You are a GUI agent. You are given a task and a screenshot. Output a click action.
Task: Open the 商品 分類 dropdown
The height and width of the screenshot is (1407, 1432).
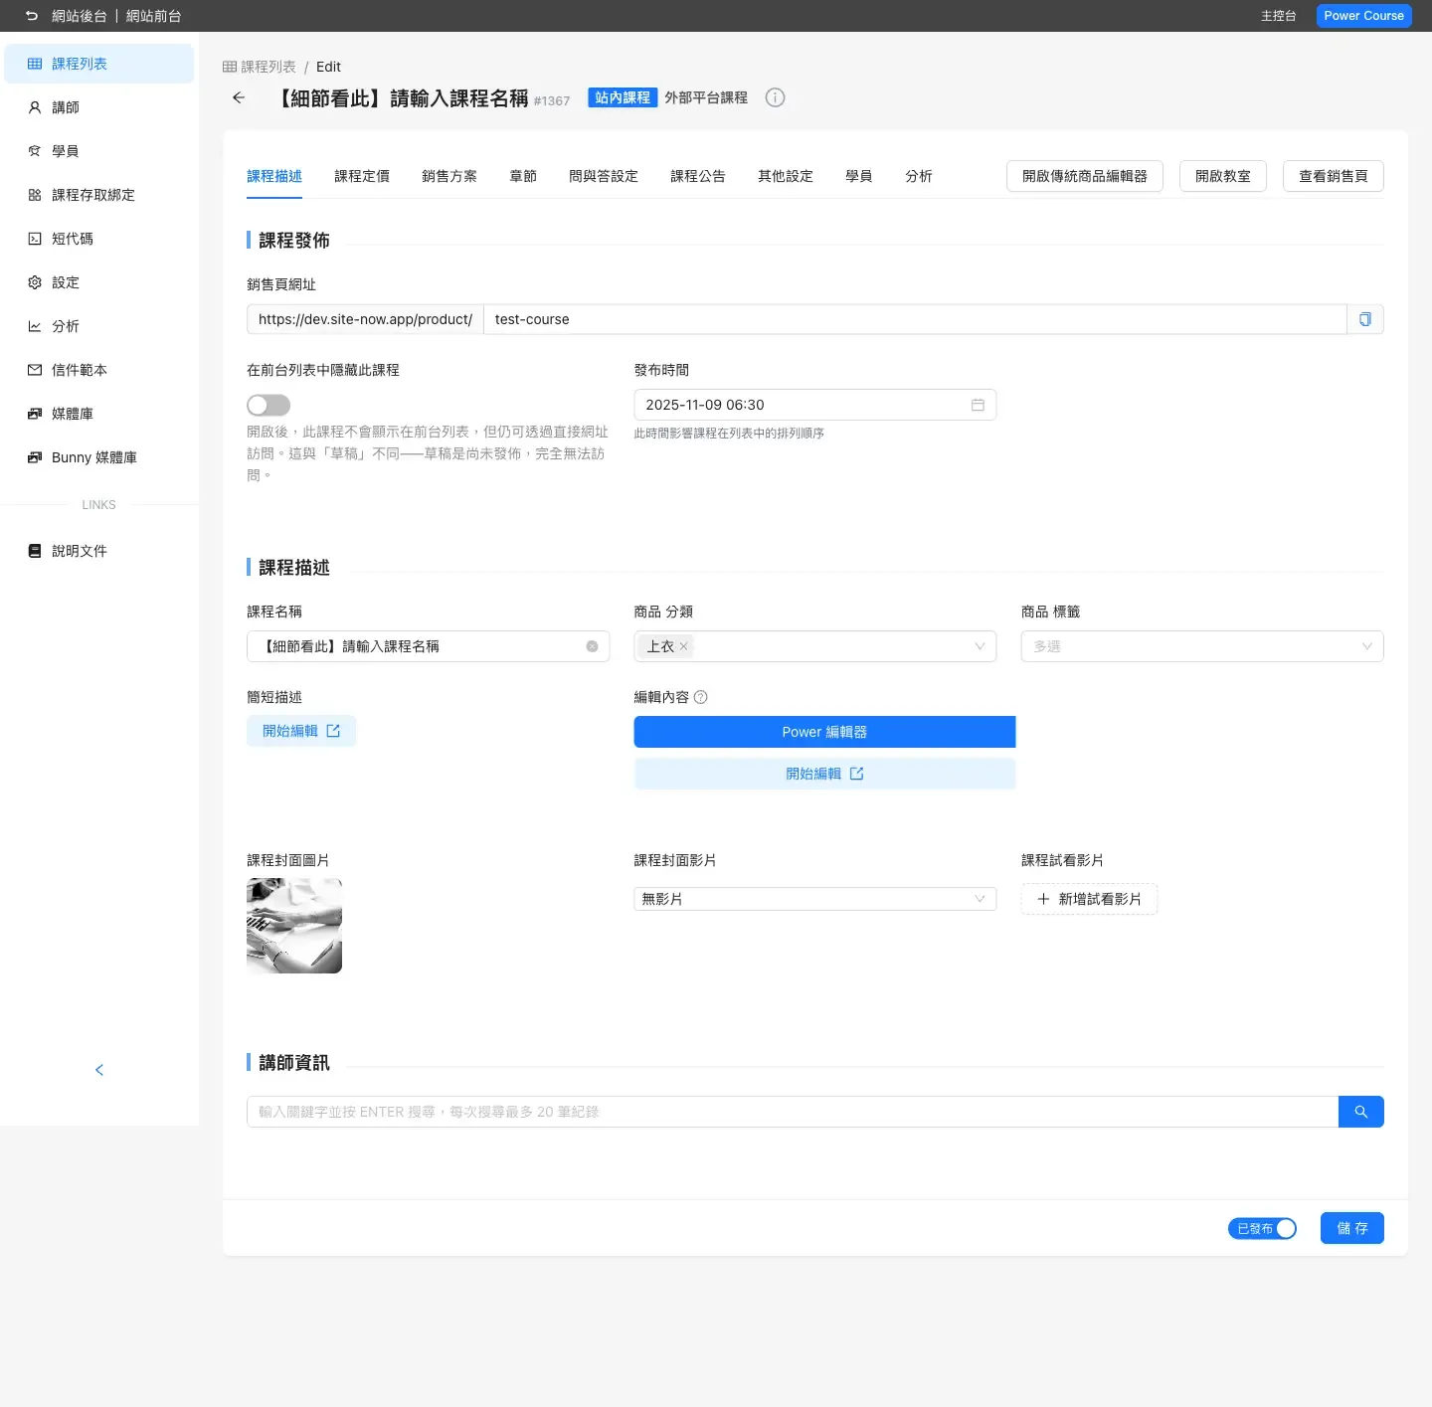coord(815,646)
